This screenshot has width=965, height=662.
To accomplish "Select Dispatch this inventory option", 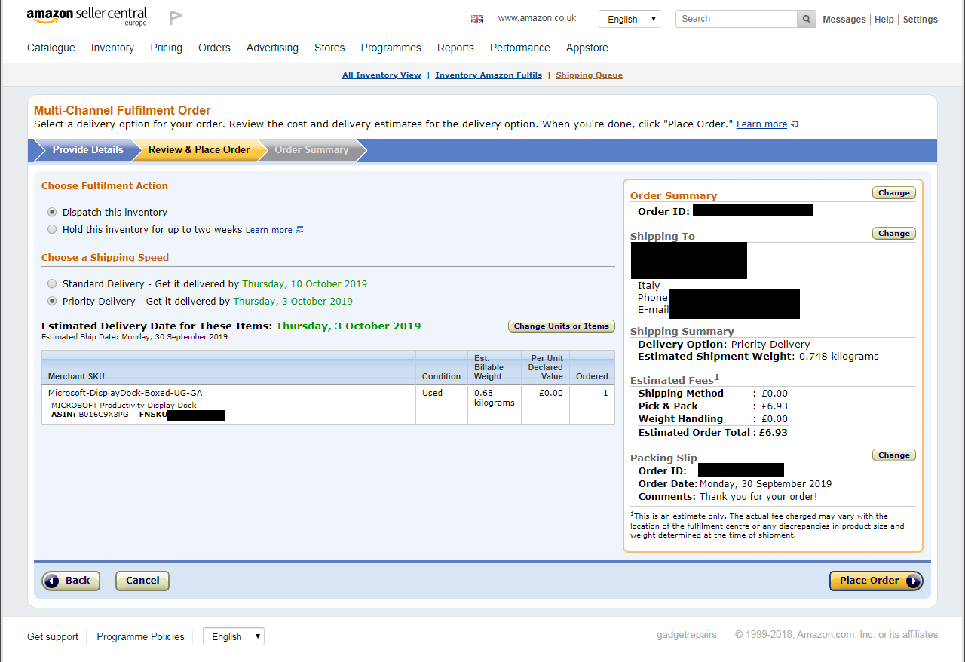I will tap(52, 213).
